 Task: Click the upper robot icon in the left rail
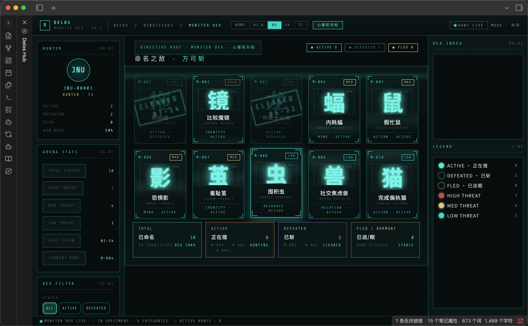8,122
